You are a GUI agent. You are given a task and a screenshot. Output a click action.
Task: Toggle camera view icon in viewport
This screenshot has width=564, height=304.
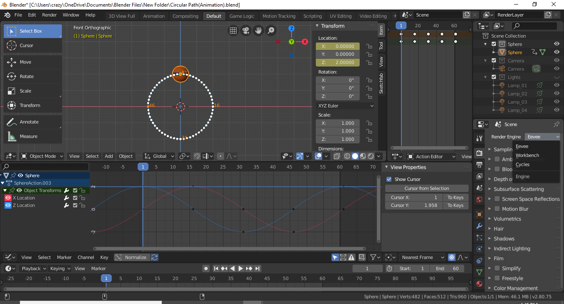click(x=246, y=31)
